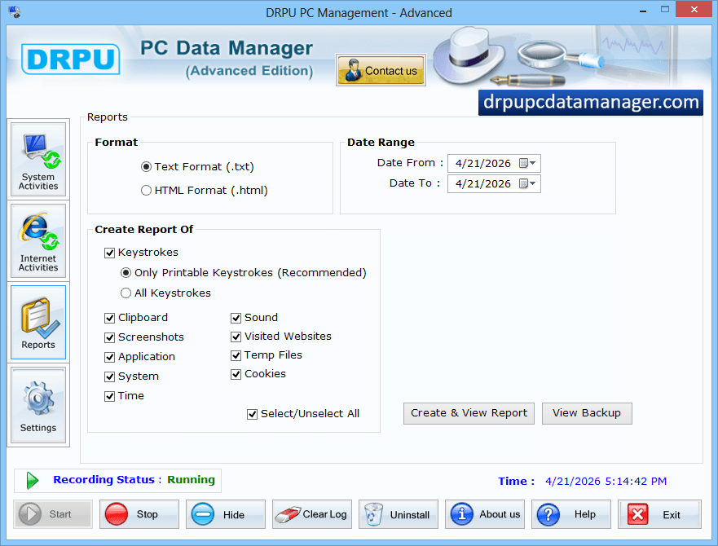Click the grayed Start recording button
Viewport: 718px width, 546px height.
point(53,514)
